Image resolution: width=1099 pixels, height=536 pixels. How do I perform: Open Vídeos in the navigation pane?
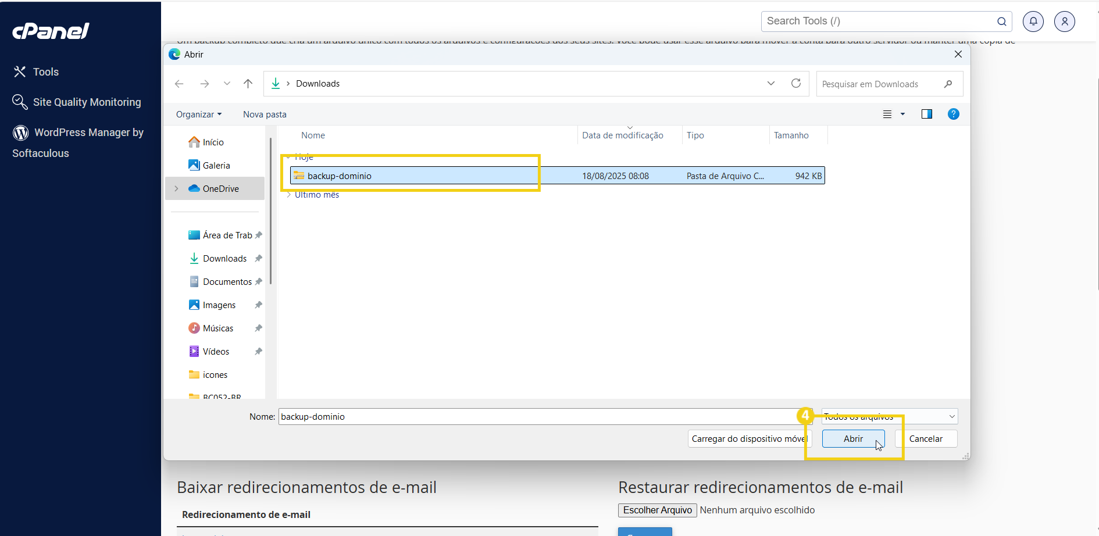click(x=209, y=351)
